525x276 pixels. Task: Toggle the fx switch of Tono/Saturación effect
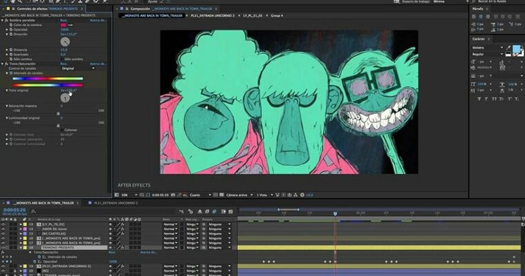pos(6,63)
